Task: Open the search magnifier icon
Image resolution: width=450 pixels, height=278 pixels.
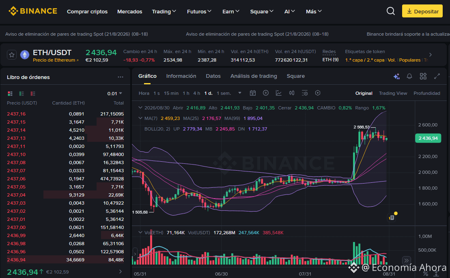Action: click(391, 11)
